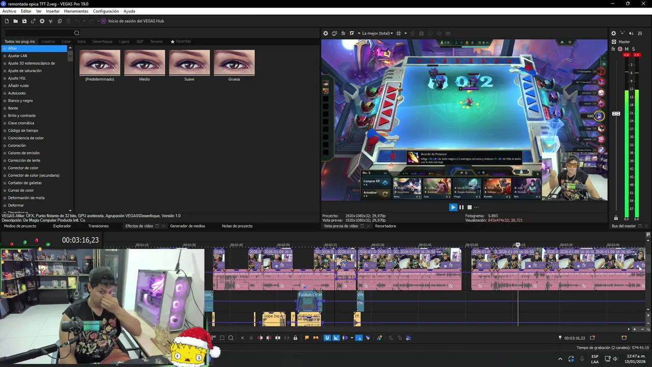This screenshot has height=367, width=652.
Task: Toggle Automatic Crossfades button
Action: point(336,337)
